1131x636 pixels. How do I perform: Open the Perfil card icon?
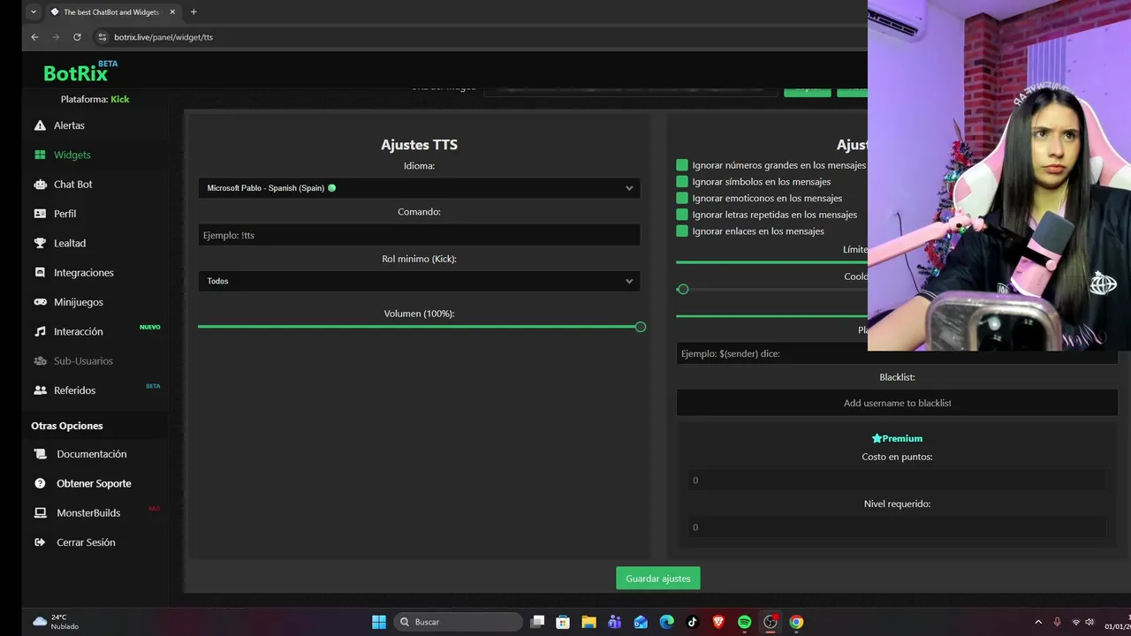coord(40,214)
